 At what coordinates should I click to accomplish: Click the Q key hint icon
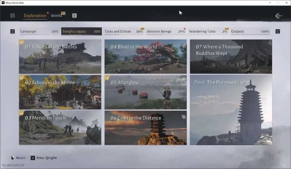coord(13,16)
